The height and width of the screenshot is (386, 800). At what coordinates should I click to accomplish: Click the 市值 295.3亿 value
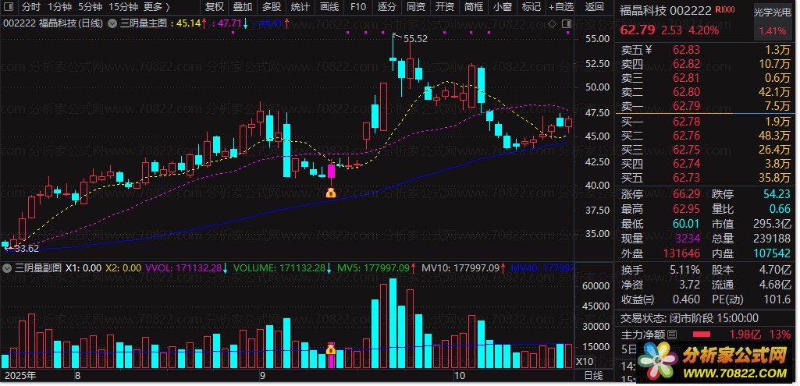(x=772, y=223)
